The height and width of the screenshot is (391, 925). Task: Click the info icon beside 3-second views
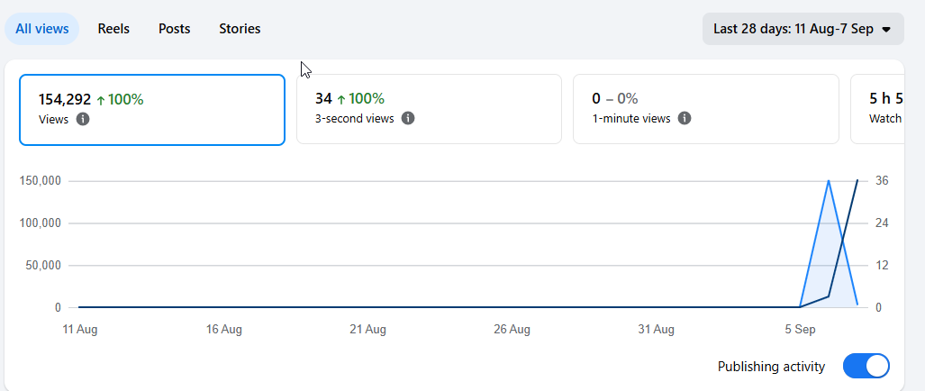[x=408, y=118]
